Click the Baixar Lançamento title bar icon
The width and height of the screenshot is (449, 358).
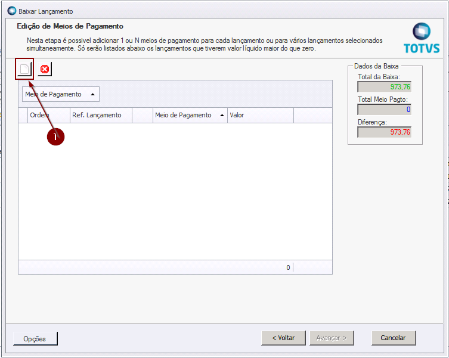click(12, 11)
